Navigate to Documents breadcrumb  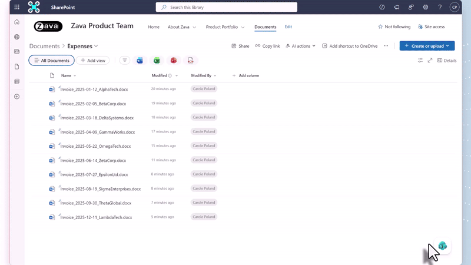[x=45, y=46]
